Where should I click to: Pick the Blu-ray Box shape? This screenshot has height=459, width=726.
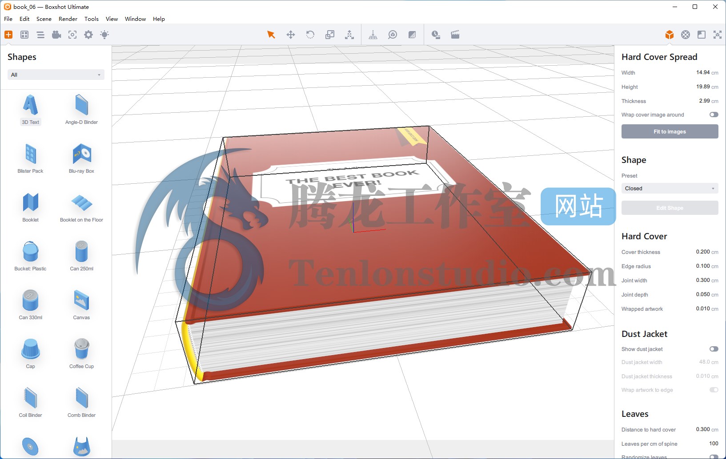point(81,158)
